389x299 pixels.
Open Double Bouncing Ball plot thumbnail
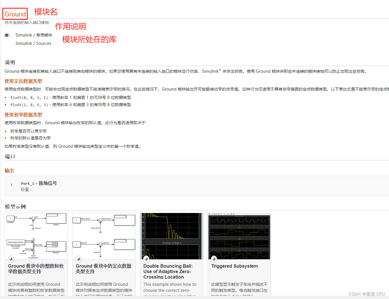(x=172, y=236)
